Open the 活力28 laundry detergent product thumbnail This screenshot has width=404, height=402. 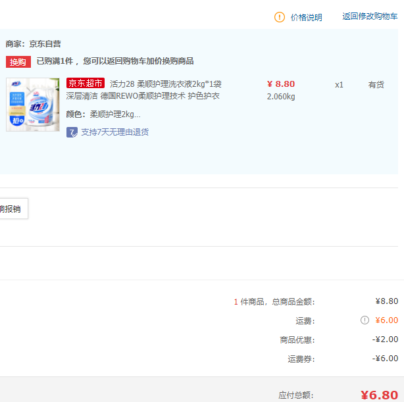click(33, 105)
